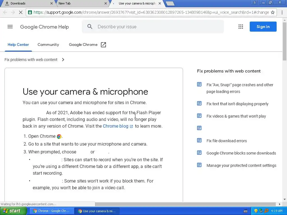Click the security shield tray icon
The width and height of the screenshot is (287, 215).
click(x=256, y=211)
